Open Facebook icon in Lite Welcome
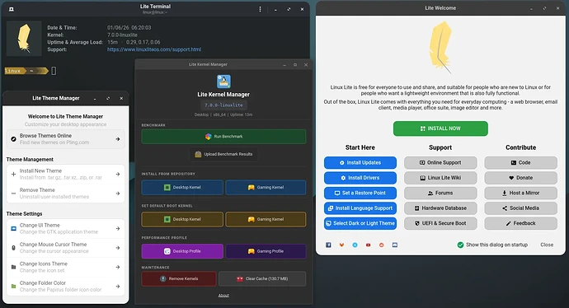The image size is (569, 308). [x=328, y=245]
